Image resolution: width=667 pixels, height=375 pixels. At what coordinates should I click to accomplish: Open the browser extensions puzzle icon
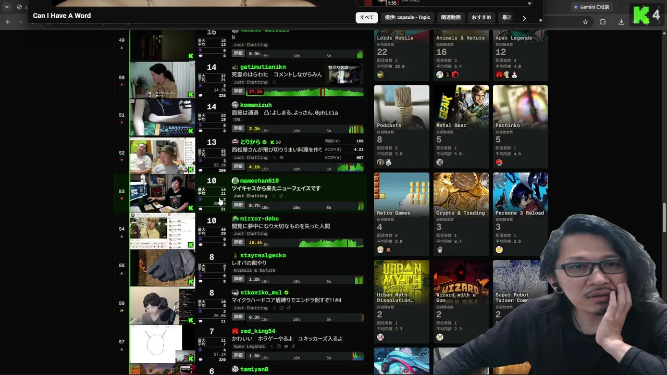coord(603,22)
